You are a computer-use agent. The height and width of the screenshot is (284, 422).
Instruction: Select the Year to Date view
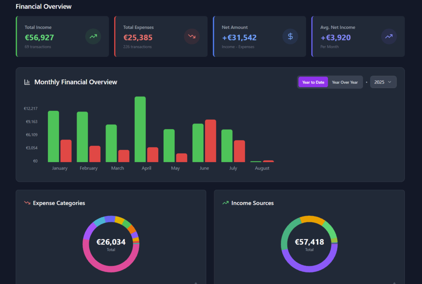coord(313,82)
